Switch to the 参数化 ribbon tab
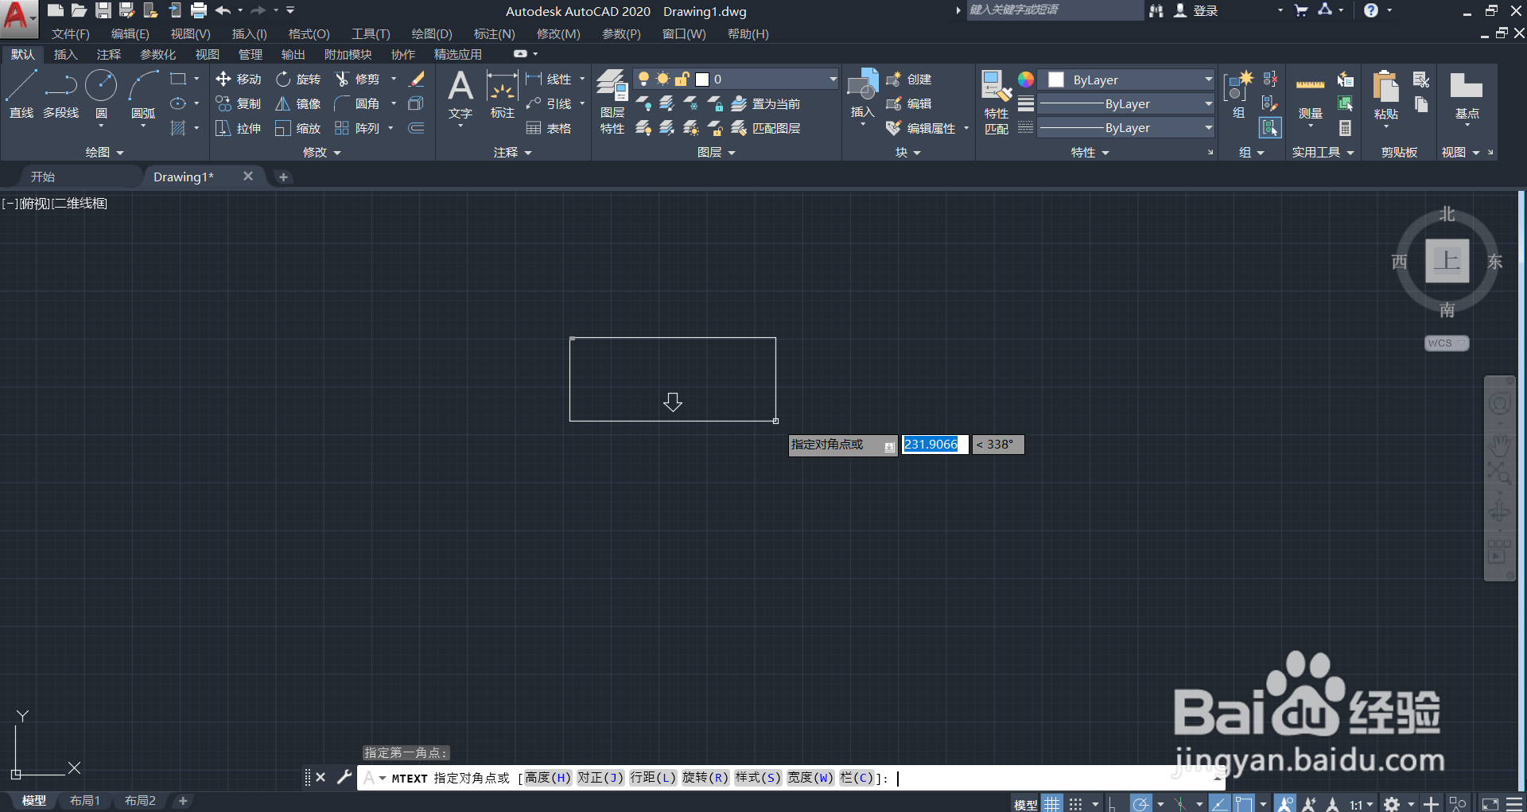The height and width of the screenshot is (812, 1527). click(x=157, y=54)
